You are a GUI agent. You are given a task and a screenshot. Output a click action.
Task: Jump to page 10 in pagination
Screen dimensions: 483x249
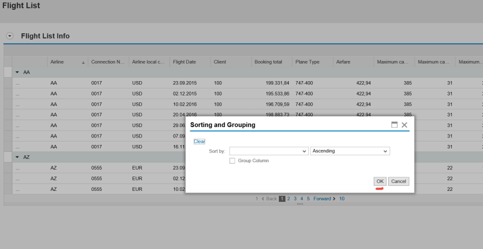[x=342, y=198]
